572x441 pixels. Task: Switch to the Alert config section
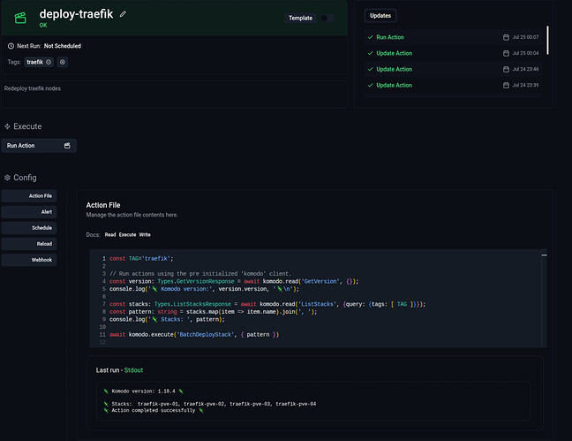click(29, 212)
